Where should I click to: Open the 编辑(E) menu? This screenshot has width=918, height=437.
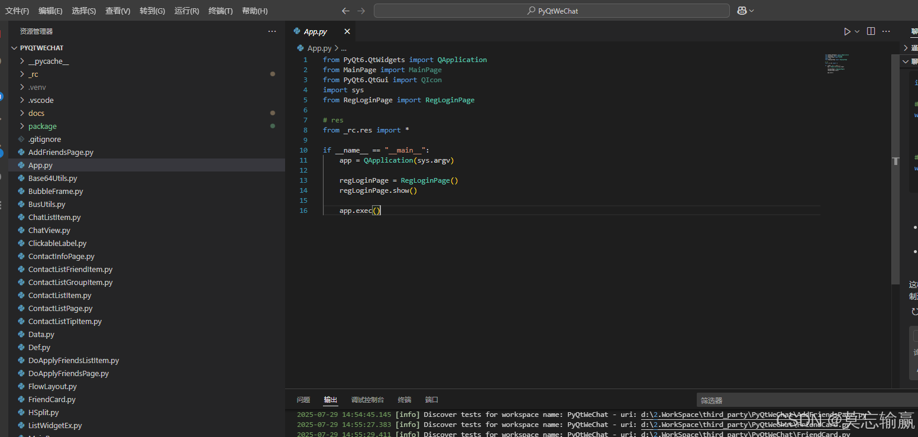[51, 11]
